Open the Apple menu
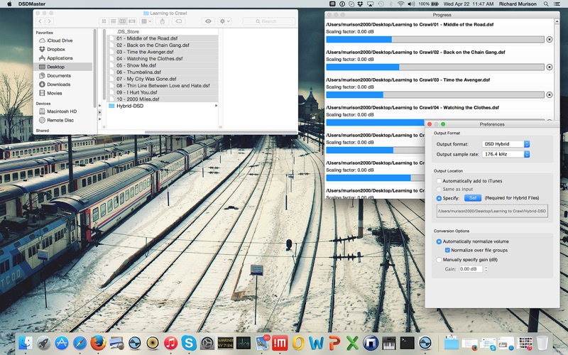The width and height of the screenshot is (568, 355). tap(9, 4)
